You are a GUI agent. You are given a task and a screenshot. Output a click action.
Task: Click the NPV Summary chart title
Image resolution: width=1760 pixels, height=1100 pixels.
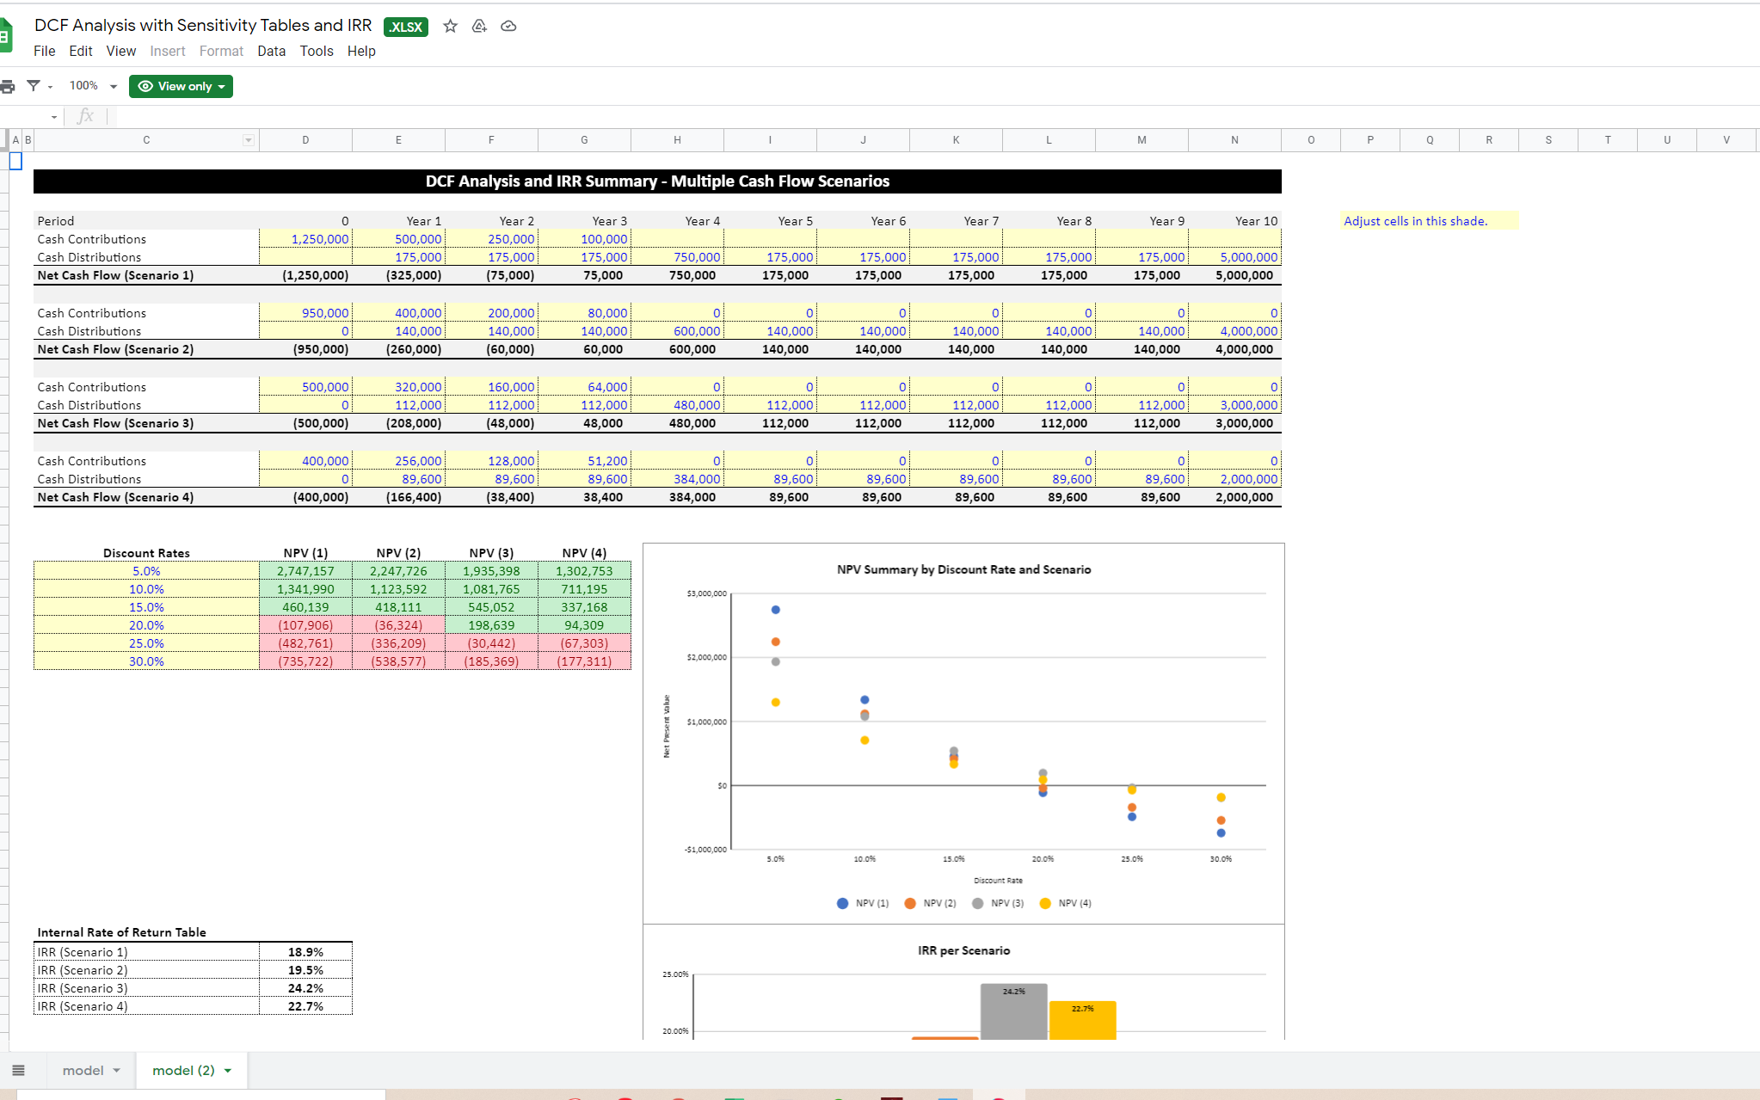tap(963, 569)
